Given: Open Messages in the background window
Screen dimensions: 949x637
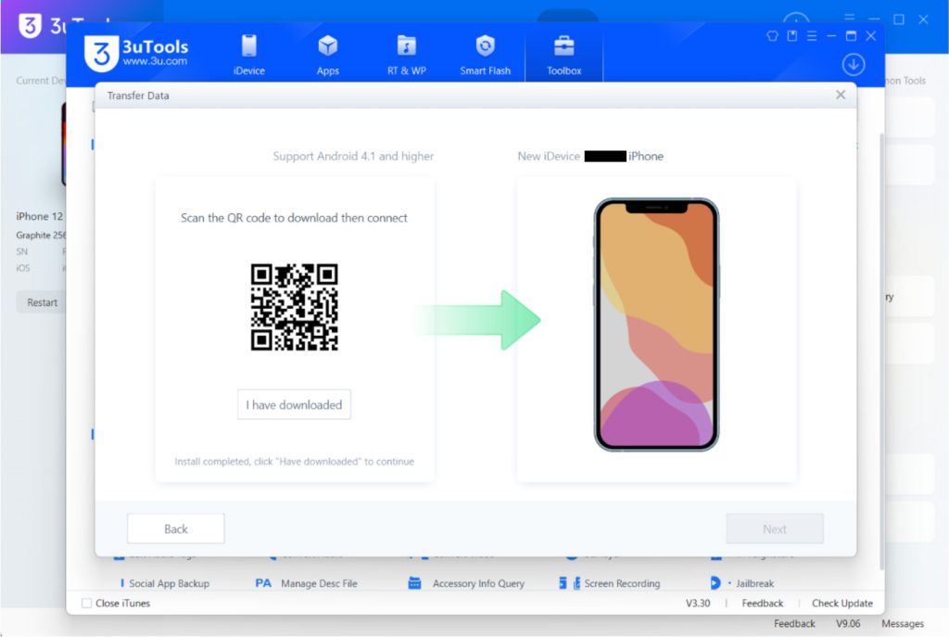Looking at the screenshot, I should pos(903,624).
